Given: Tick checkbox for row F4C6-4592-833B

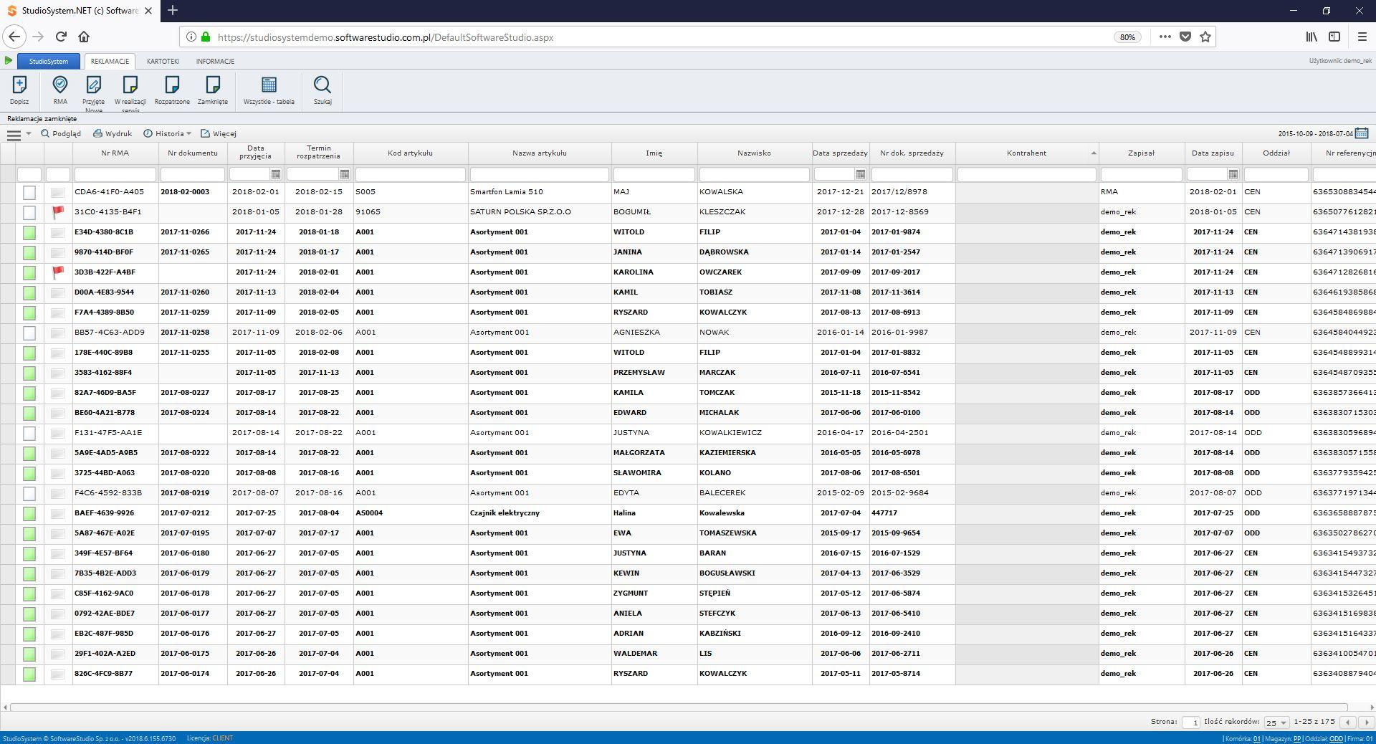Looking at the screenshot, I should click(29, 493).
